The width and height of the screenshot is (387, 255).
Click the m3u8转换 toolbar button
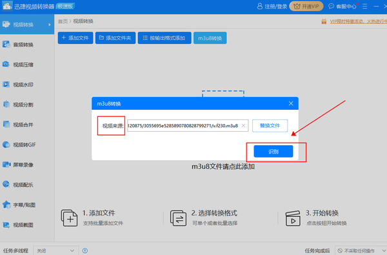tap(210, 38)
